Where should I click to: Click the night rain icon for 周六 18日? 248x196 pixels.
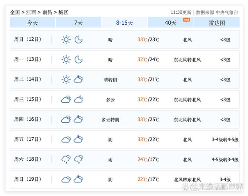[79, 159]
